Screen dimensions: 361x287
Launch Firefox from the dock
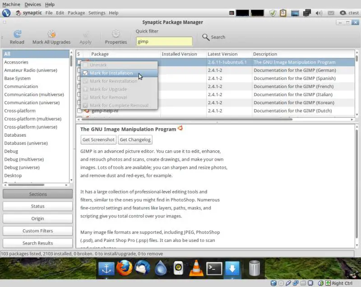125,268
